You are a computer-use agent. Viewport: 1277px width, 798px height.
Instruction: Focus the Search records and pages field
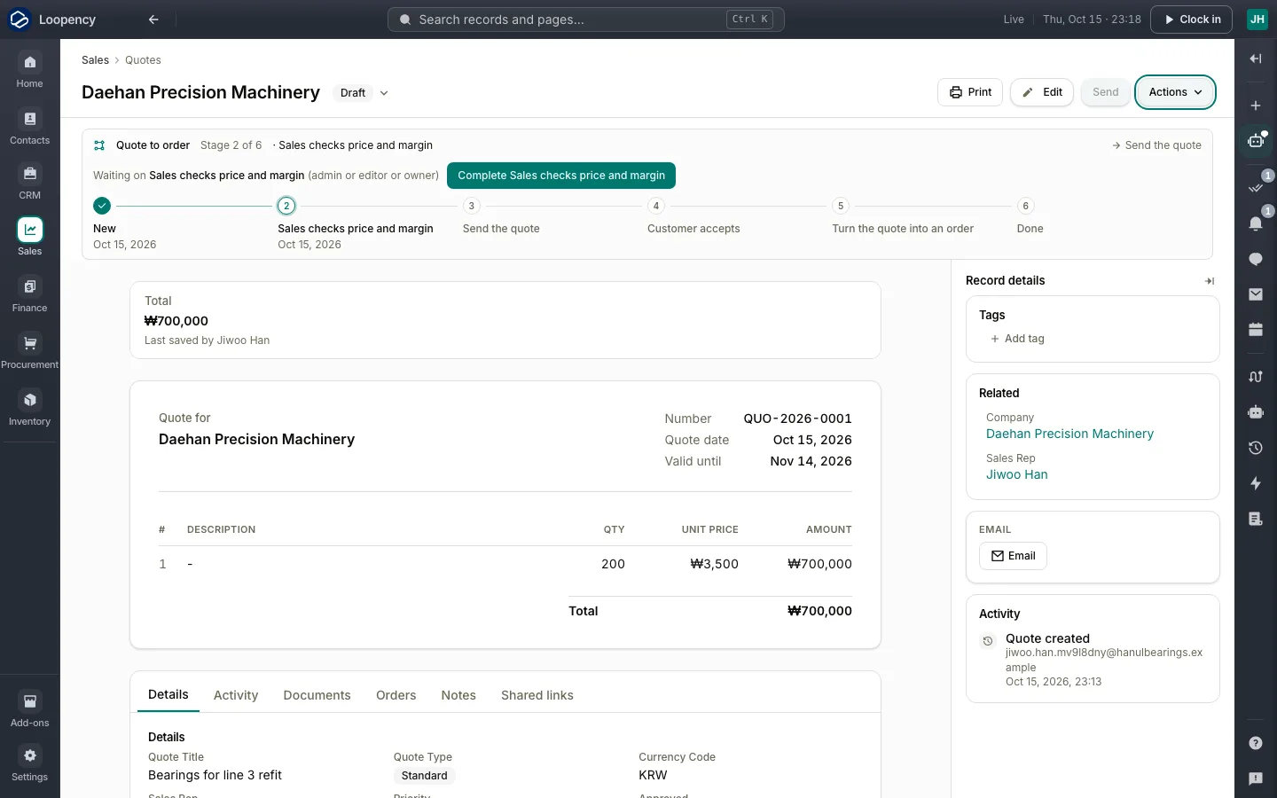pyautogui.click(x=585, y=20)
